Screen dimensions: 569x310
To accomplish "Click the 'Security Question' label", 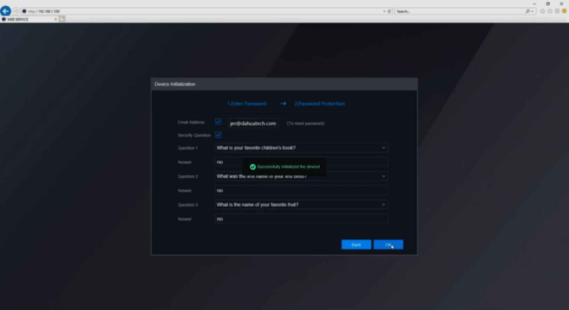I will (194, 135).
